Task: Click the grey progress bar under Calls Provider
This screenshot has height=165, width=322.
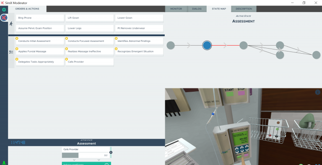Action: coord(86,155)
